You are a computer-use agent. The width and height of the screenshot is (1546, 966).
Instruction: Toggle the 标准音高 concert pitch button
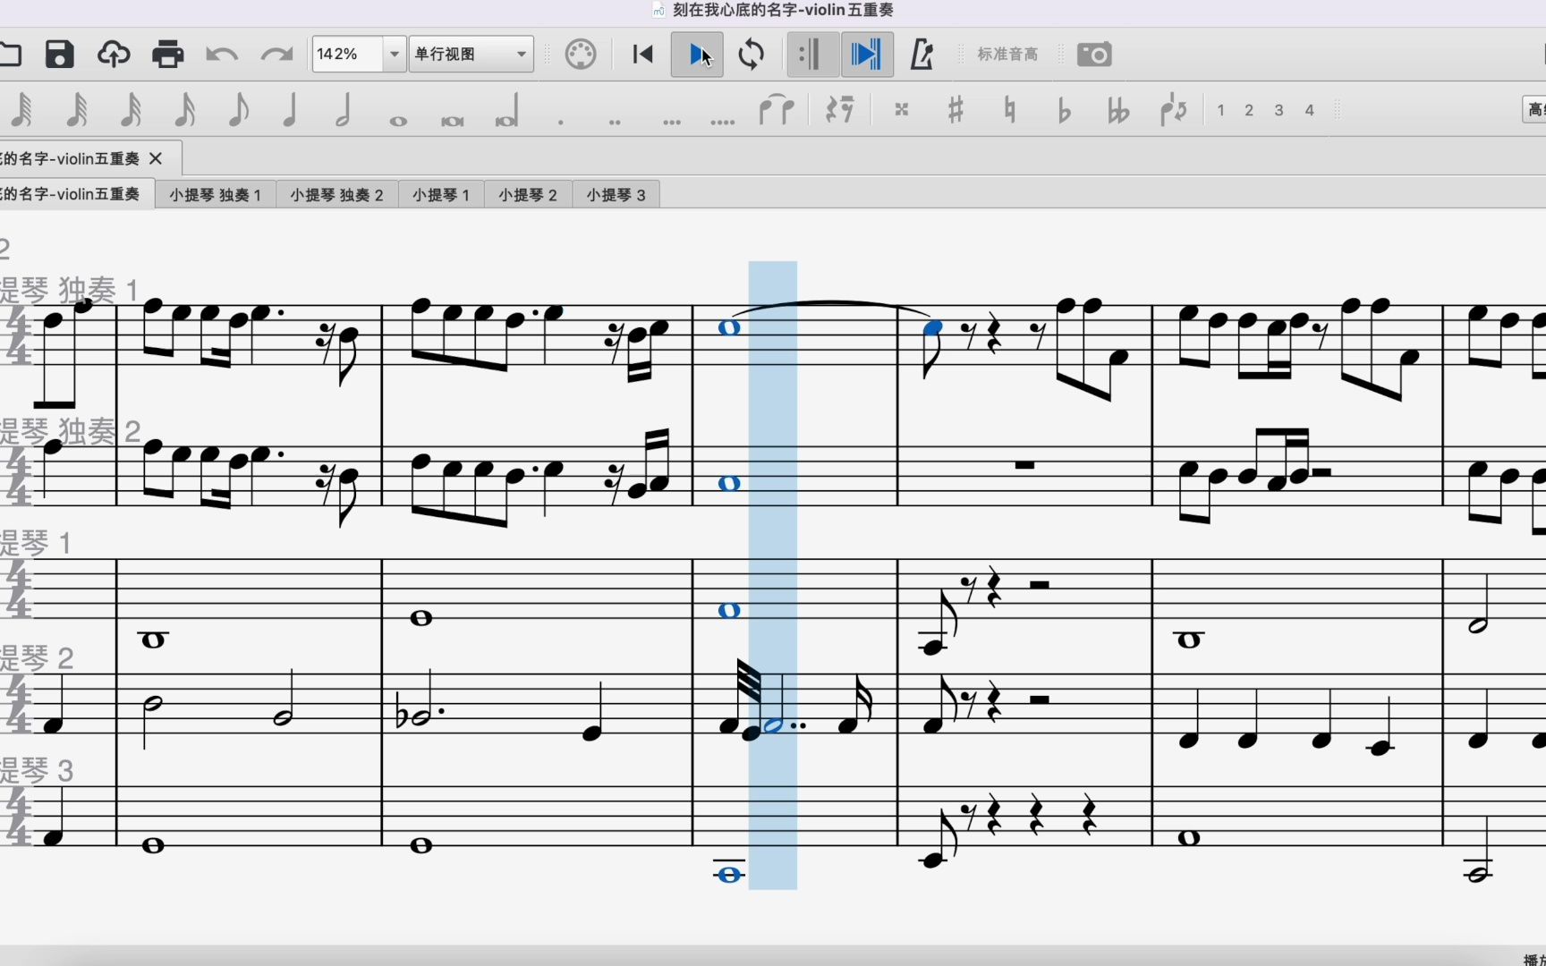1007,55
